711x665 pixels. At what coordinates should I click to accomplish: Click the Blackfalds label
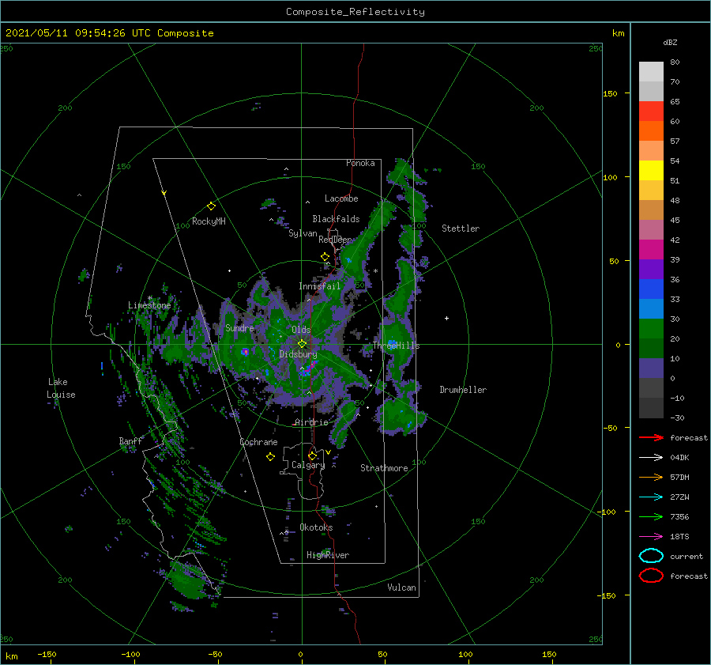coord(336,219)
